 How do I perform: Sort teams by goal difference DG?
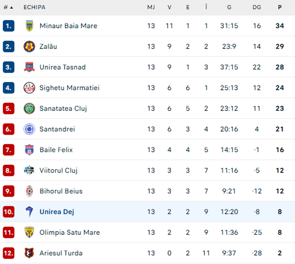tap(257, 7)
